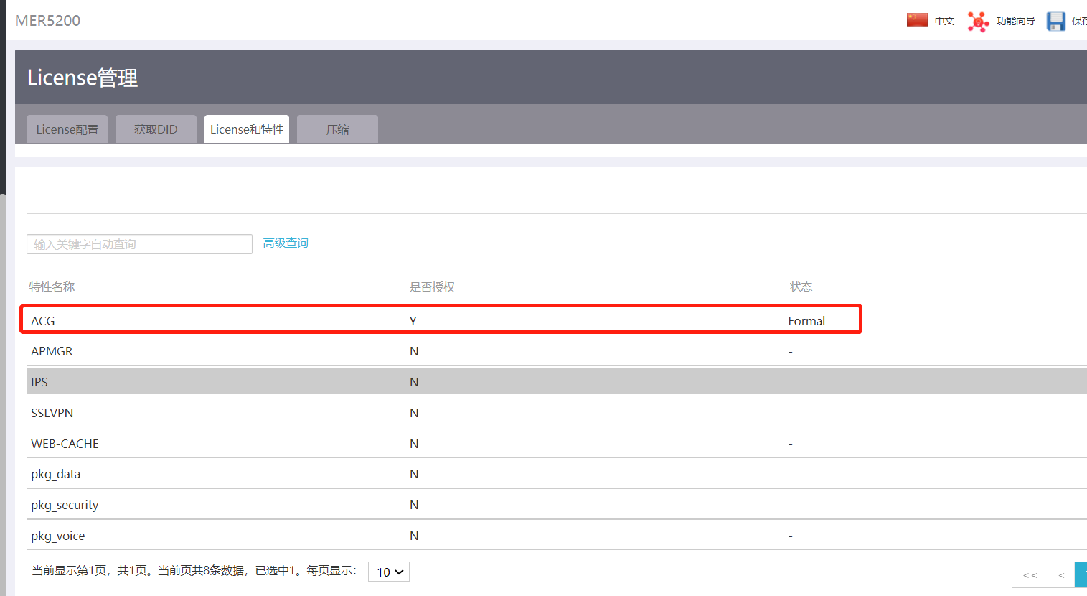Select the IPS feature row
Screen dimensions: 1087x596
tap(557, 381)
